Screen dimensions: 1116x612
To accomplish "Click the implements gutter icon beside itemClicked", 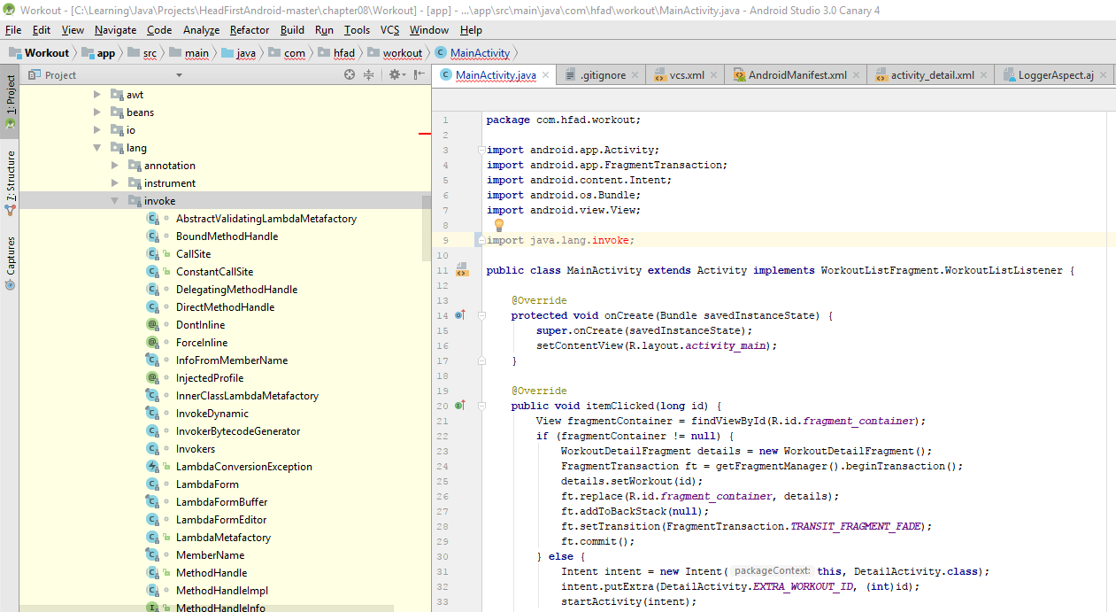I will 459,405.
